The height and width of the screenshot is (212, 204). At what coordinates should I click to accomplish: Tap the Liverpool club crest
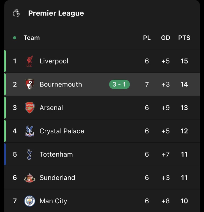coord(29,61)
